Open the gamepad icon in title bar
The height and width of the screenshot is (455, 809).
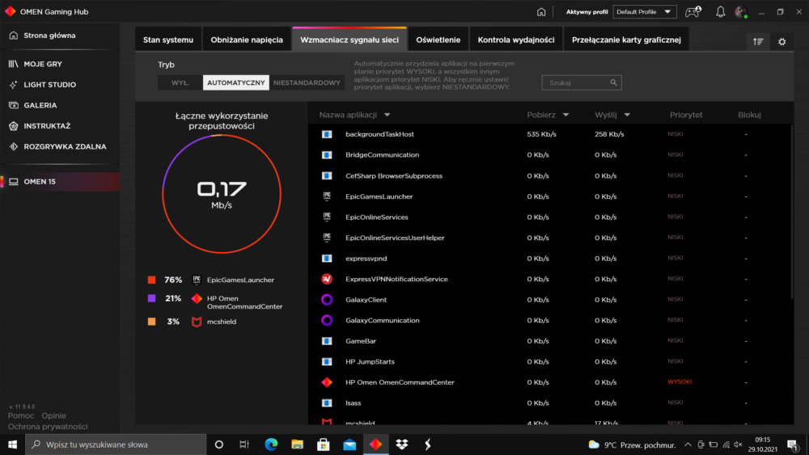pyautogui.click(x=693, y=11)
